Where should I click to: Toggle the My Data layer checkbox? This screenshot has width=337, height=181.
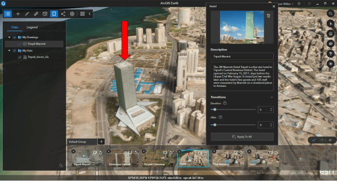[14, 51]
